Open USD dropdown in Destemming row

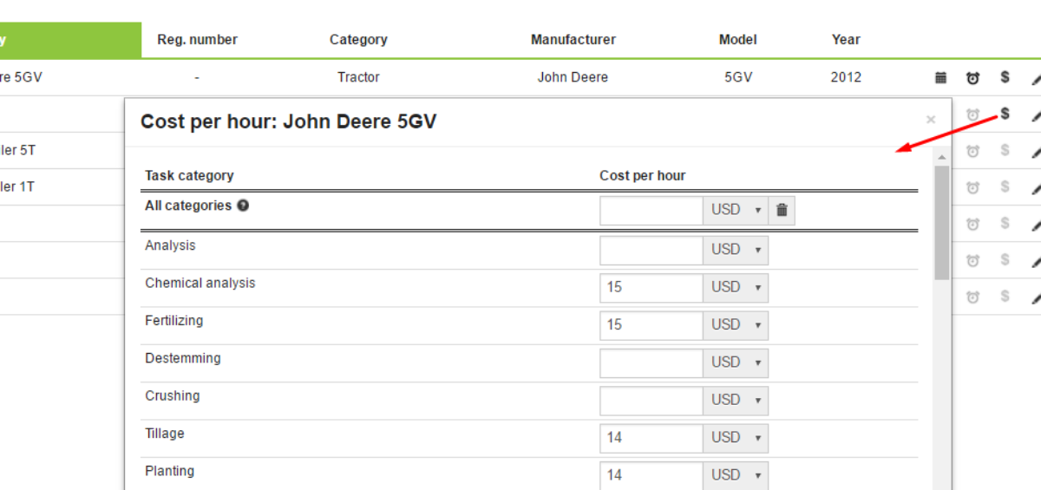(736, 363)
